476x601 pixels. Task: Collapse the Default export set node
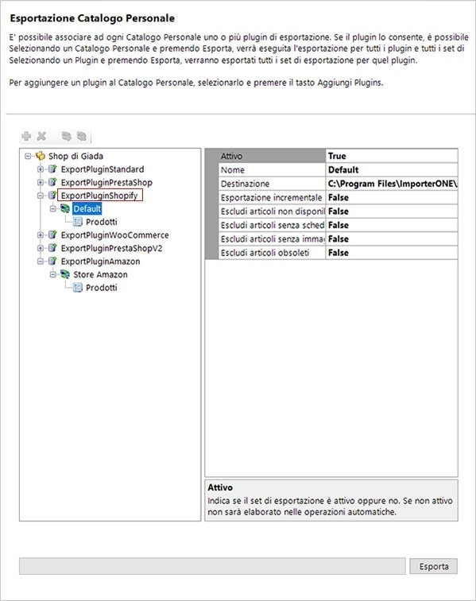pyautogui.click(x=53, y=208)
